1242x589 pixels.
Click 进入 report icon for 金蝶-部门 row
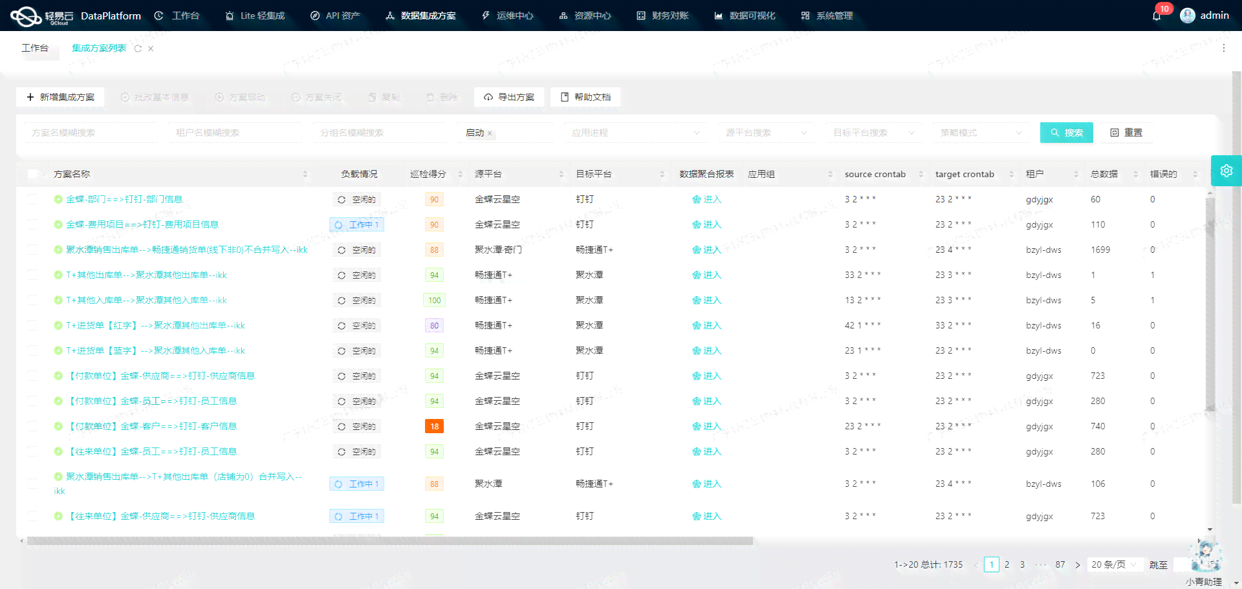(697, 199)
